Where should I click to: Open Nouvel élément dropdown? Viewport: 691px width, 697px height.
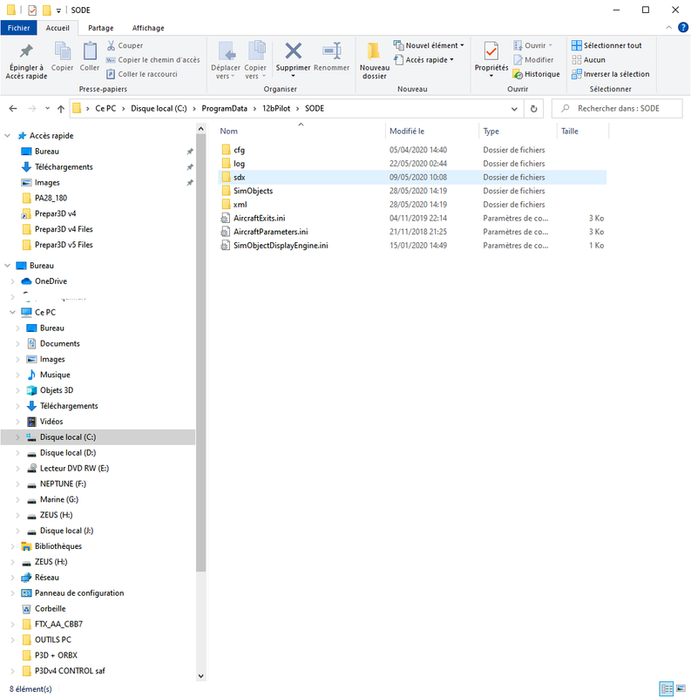click(x=429, y=45)
